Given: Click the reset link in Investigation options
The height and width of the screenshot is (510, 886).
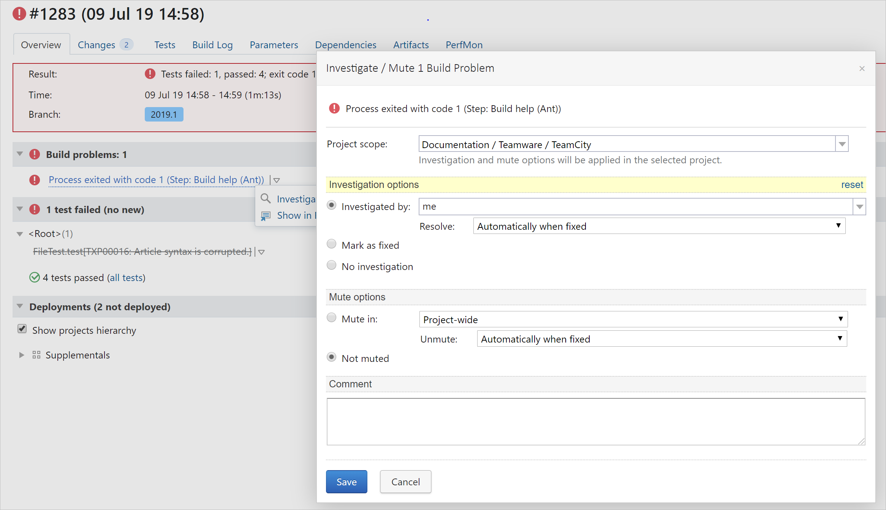Looking at the screenshot, I should pyautogui.click(x=853, y=184).
